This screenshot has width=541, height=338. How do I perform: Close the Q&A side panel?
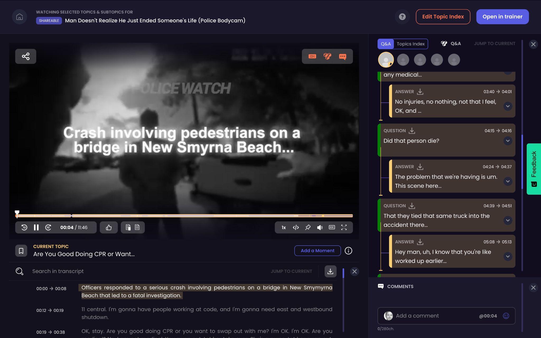[533, 44]
